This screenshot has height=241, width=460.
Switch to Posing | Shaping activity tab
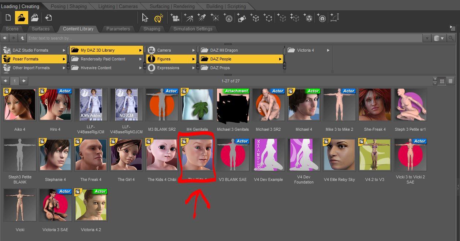(68, 6)
